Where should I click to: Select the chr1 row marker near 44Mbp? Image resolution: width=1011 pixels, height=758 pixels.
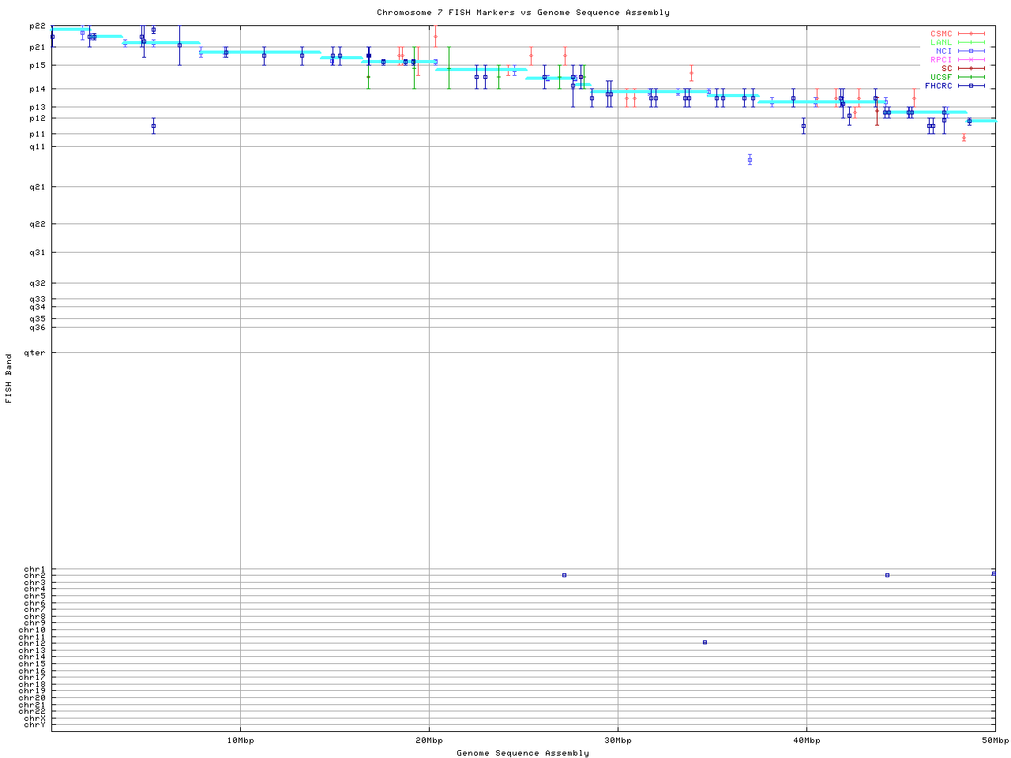pyautogui.click(x=887, y=575)
